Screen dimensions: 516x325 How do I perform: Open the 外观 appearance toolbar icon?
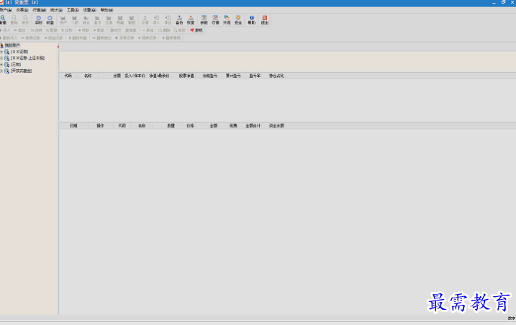click(227, 19)
